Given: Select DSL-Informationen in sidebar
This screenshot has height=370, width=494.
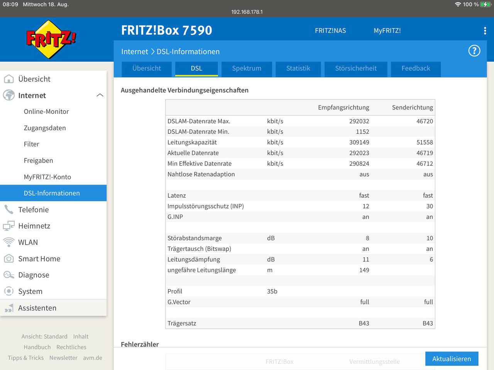Looking at the screenshot, I should point(53,193).
